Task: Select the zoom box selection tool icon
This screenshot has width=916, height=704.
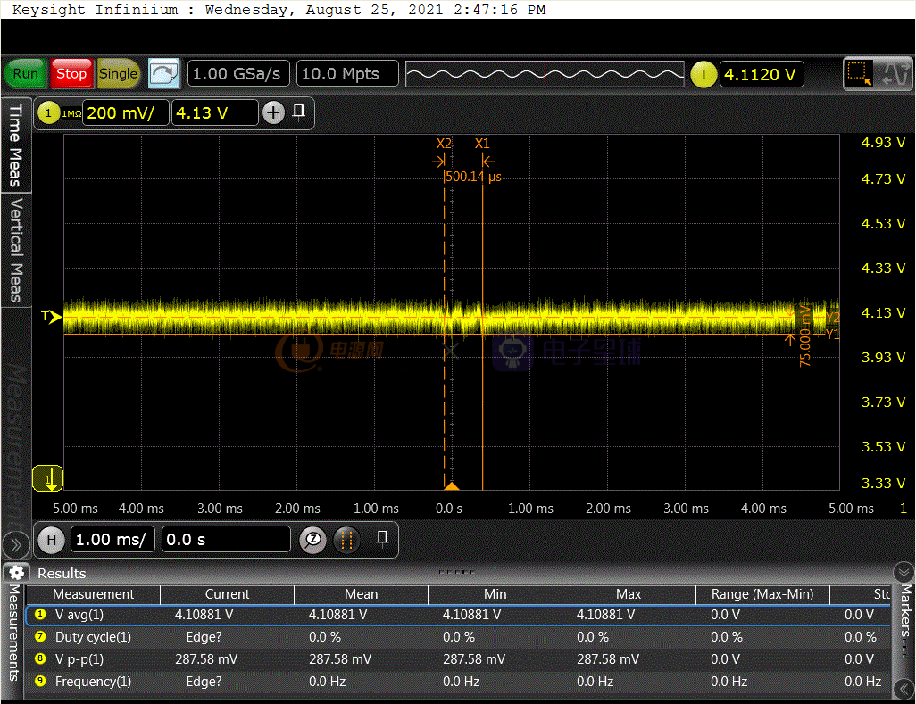Action: (x=860, y=74)
